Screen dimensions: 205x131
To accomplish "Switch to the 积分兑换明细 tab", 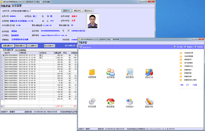I will 21,50.
